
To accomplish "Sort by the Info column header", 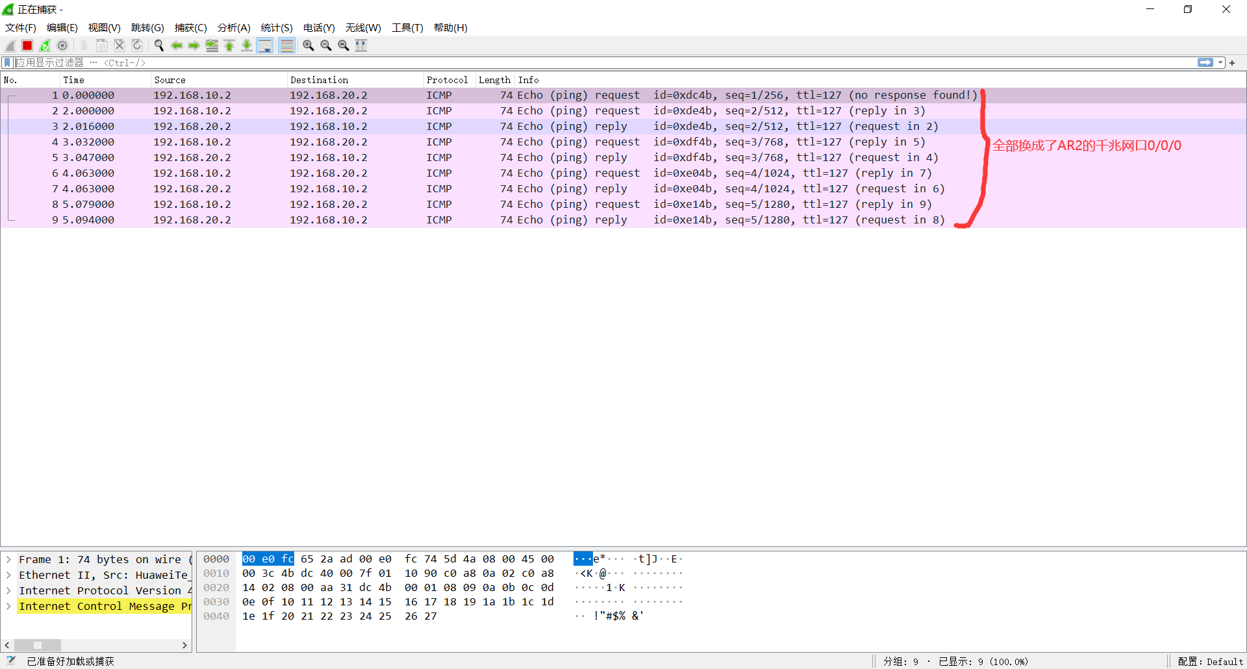I will (880, 80).
